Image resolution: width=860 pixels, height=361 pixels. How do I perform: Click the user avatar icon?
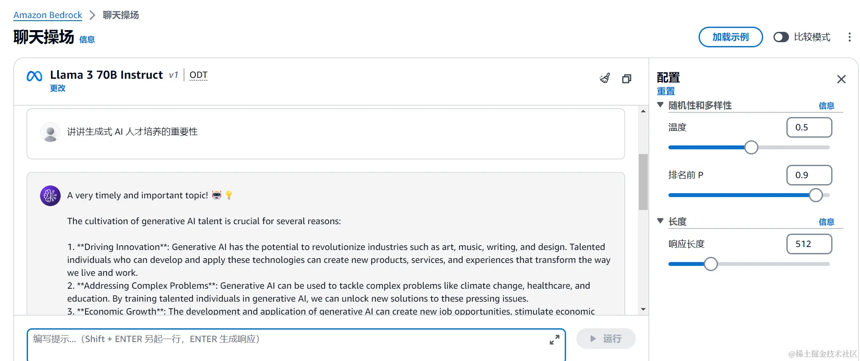(50, 132)
